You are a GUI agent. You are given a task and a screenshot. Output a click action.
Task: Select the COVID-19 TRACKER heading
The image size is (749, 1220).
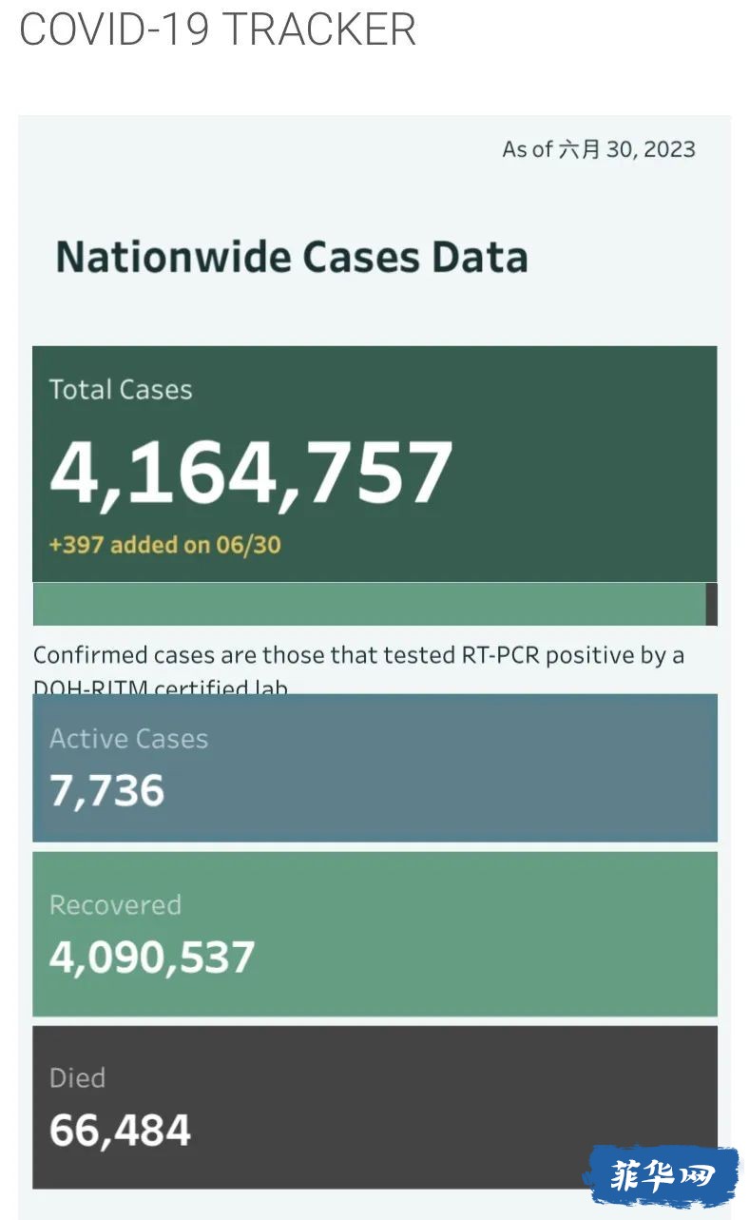218,29
